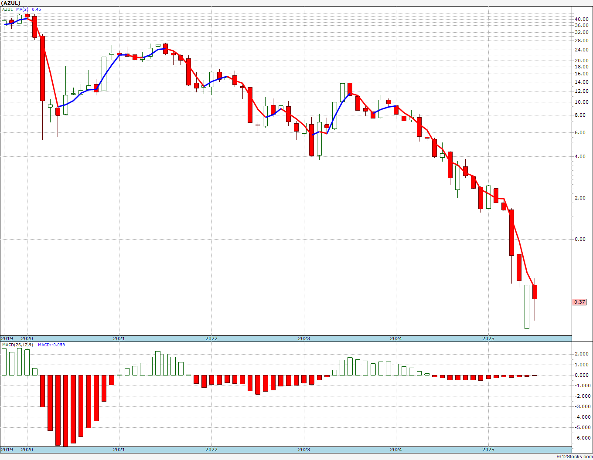Click the 0.37 current price tag
The image size is (593, 460).
tap(579, 302)
